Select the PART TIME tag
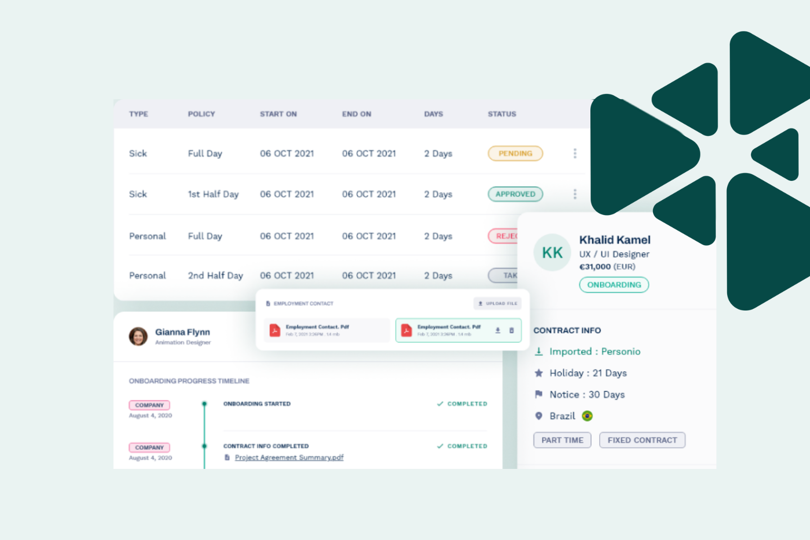 pyautogui.click(x=562, y=440)
